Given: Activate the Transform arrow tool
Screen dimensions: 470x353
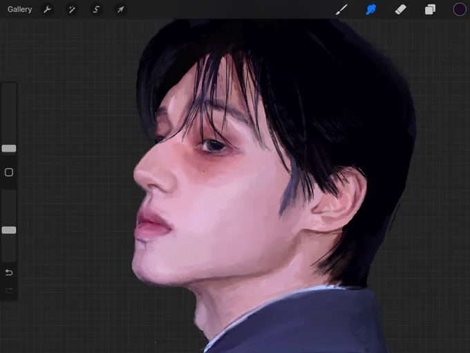Looking at the screenshot, I should [120, 9].
